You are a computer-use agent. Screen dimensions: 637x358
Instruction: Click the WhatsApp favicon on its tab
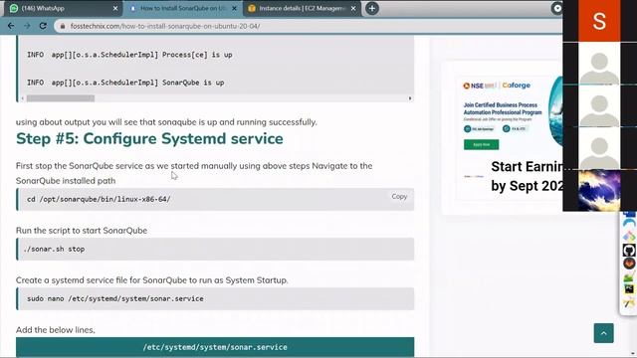point(13,8)
